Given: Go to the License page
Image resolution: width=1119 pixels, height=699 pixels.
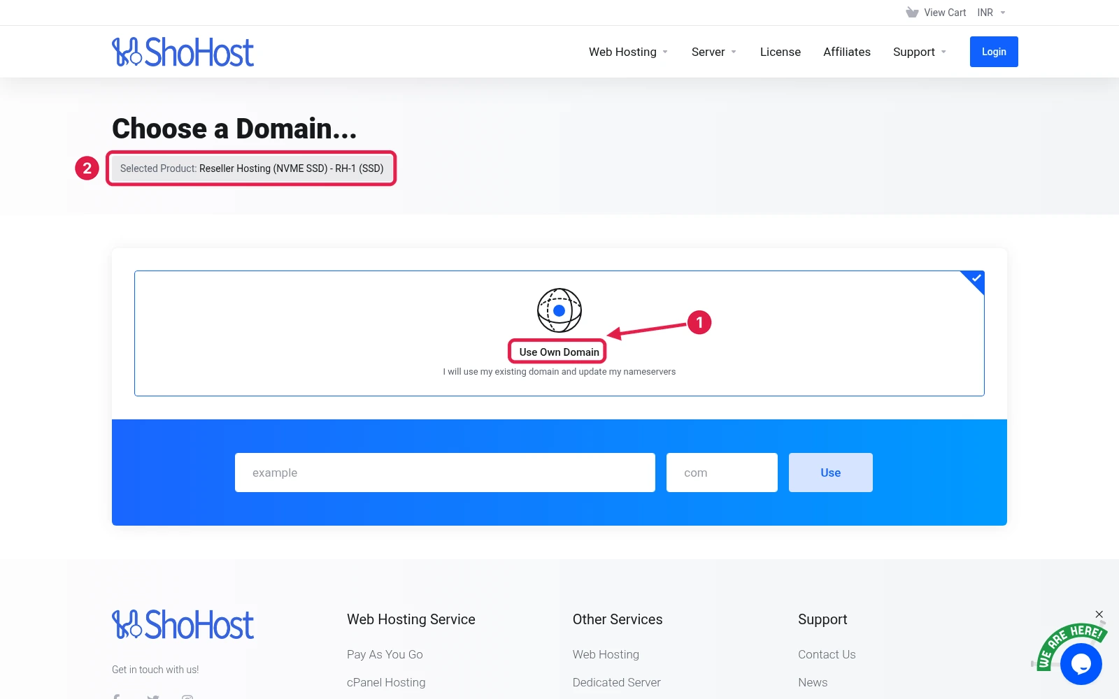Looking at the screenshot, I should tap(781, 52).
